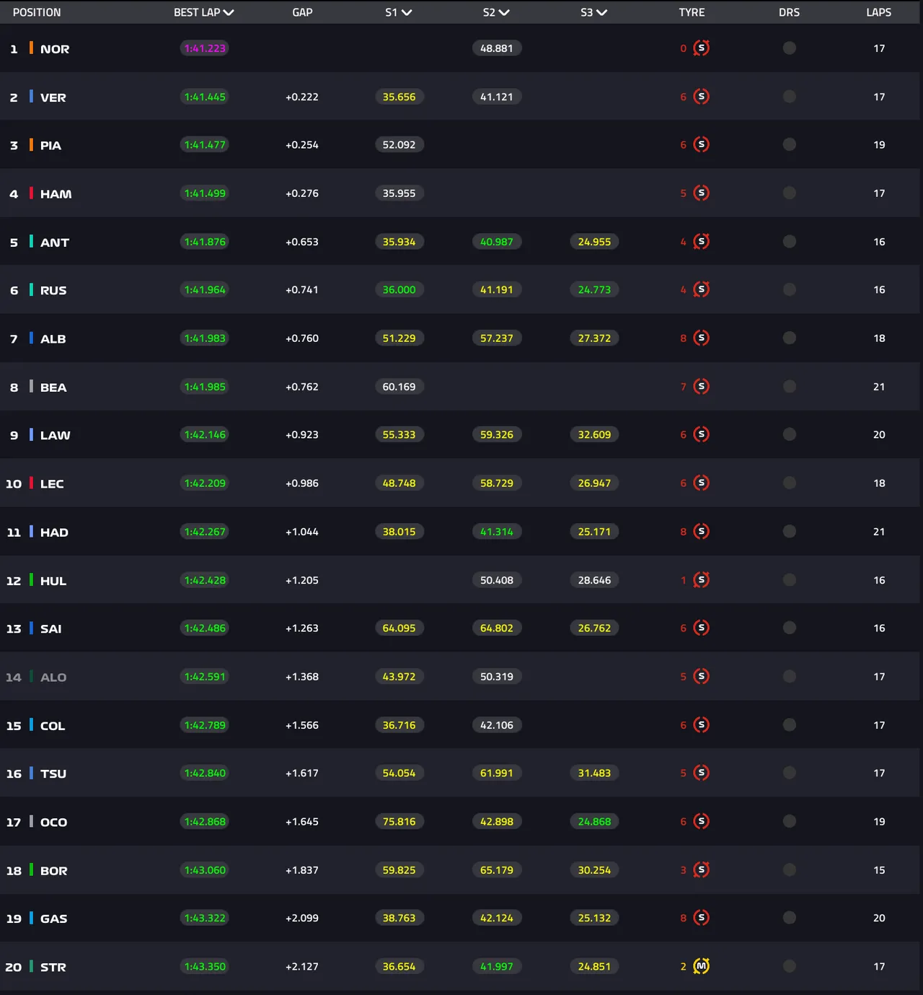Click NOR's purple 1:41.223 best lap
Image resolution: width=923 pixels, height=995 pixels.
pyautogui.click(x=205, y=48)
